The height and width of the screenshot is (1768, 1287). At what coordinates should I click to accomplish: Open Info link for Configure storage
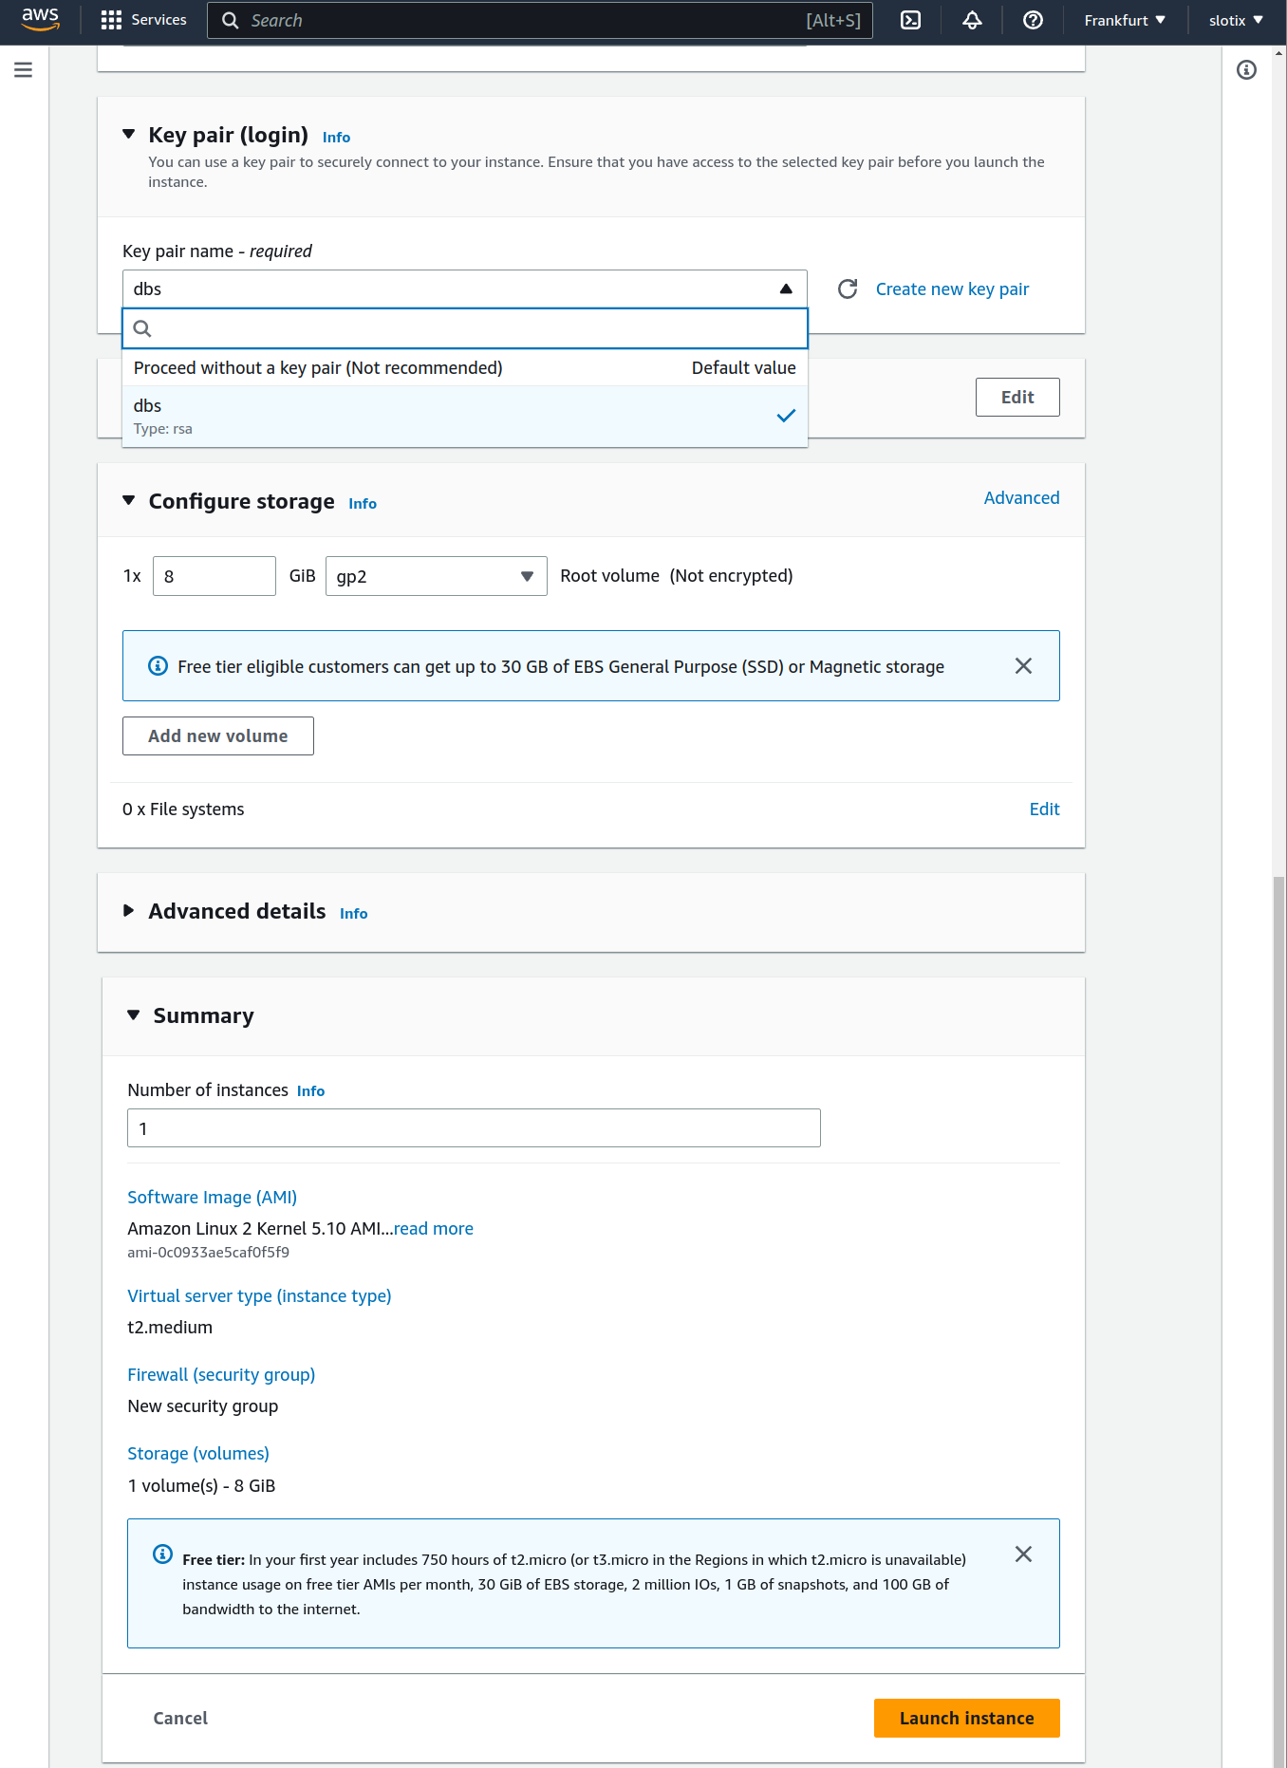coord(363,504)
